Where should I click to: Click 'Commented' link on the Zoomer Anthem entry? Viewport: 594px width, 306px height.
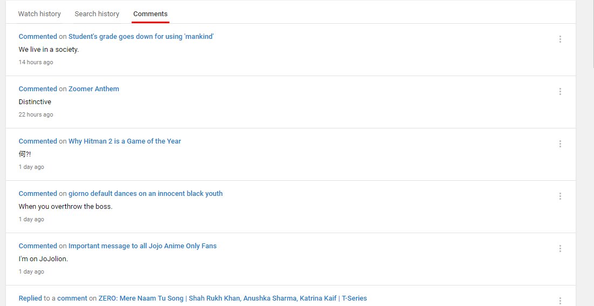coord(38,89)
